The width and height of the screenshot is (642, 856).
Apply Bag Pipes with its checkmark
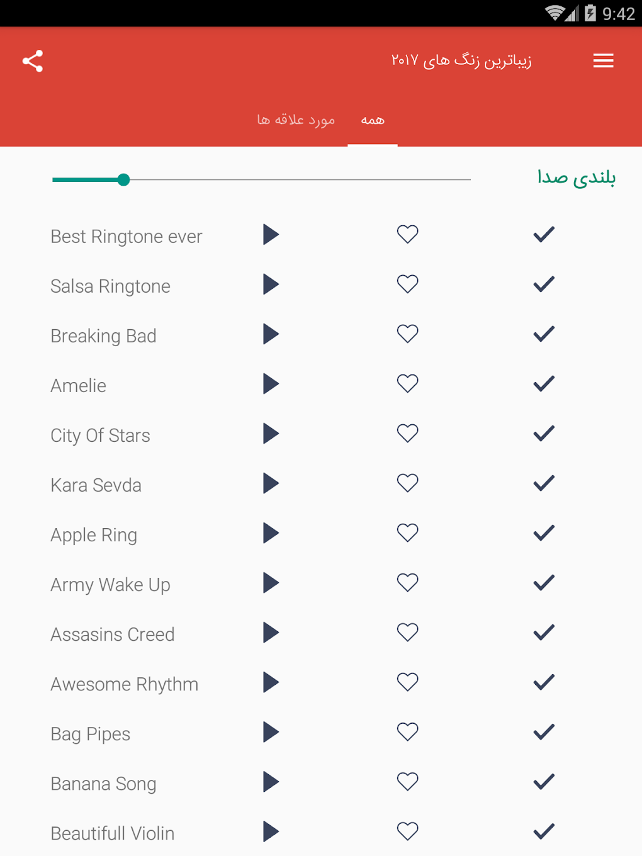[x=544, y=732]
